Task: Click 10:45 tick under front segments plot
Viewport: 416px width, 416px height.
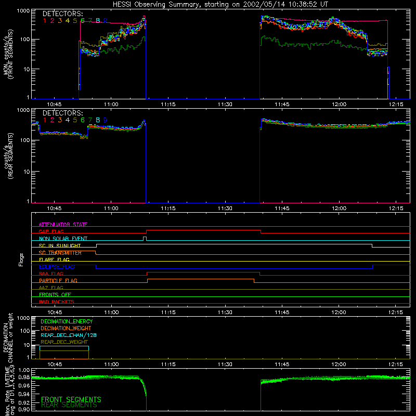Action: [54, 105]
